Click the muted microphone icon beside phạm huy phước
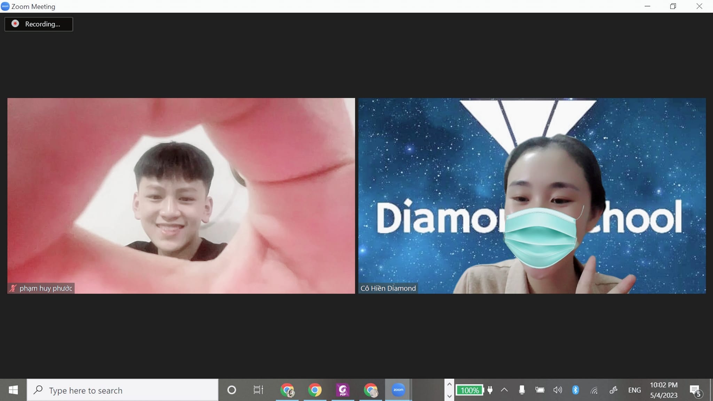Image resolution: width=713 pixels, height=401 pixels. click(x=13, y=288)
